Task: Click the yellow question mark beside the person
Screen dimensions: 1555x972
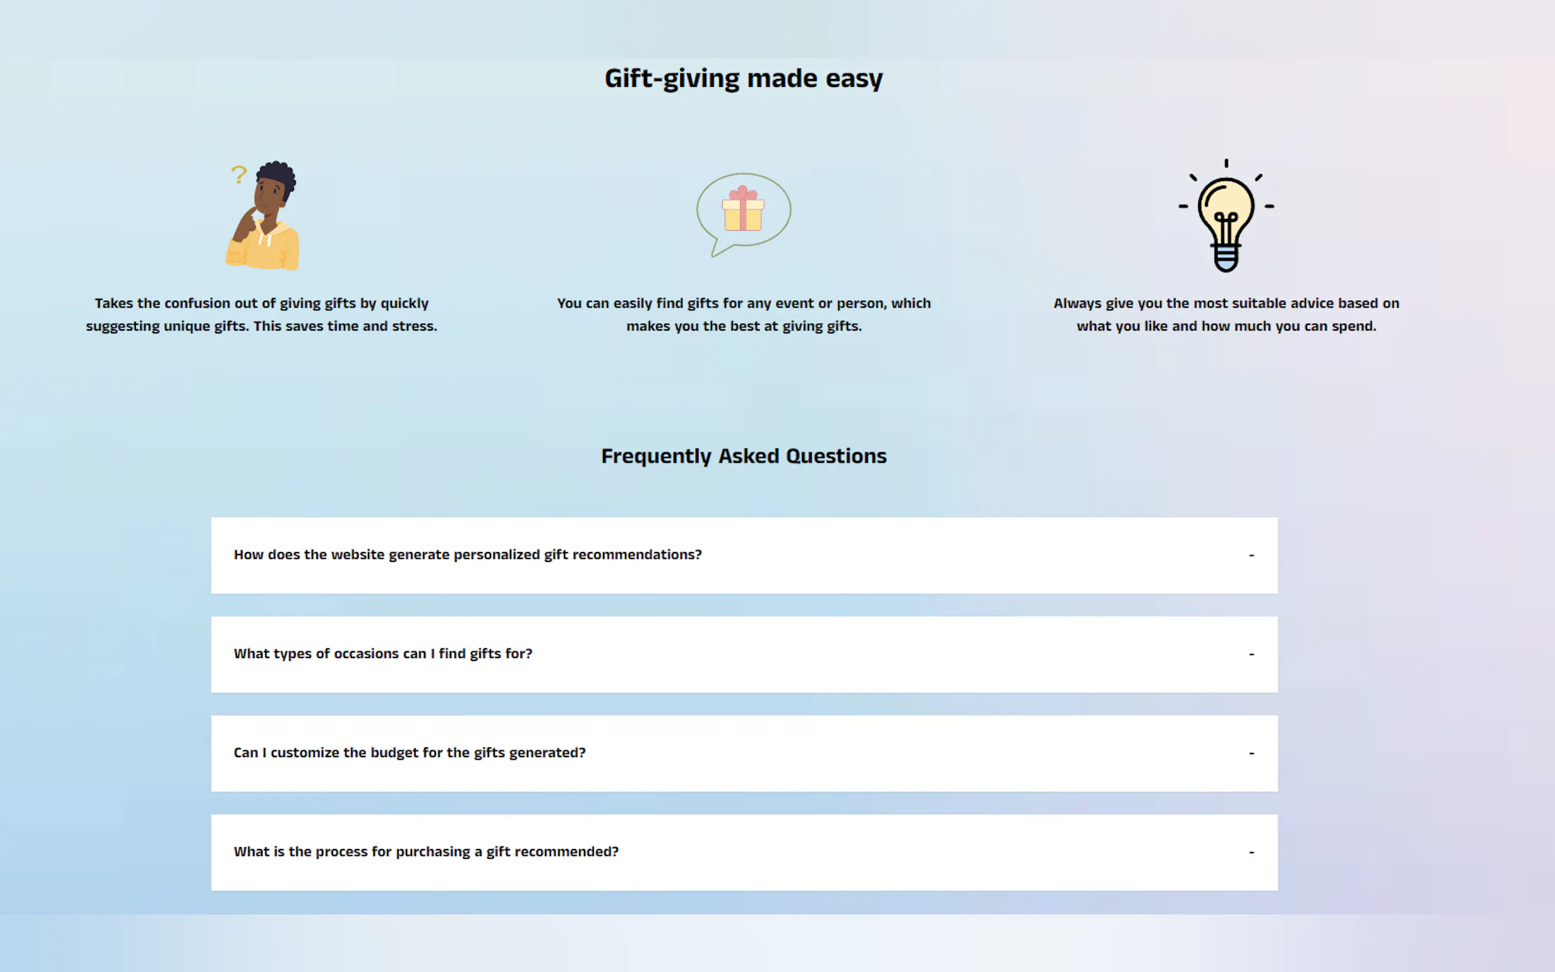Action: tap(239, 174)
